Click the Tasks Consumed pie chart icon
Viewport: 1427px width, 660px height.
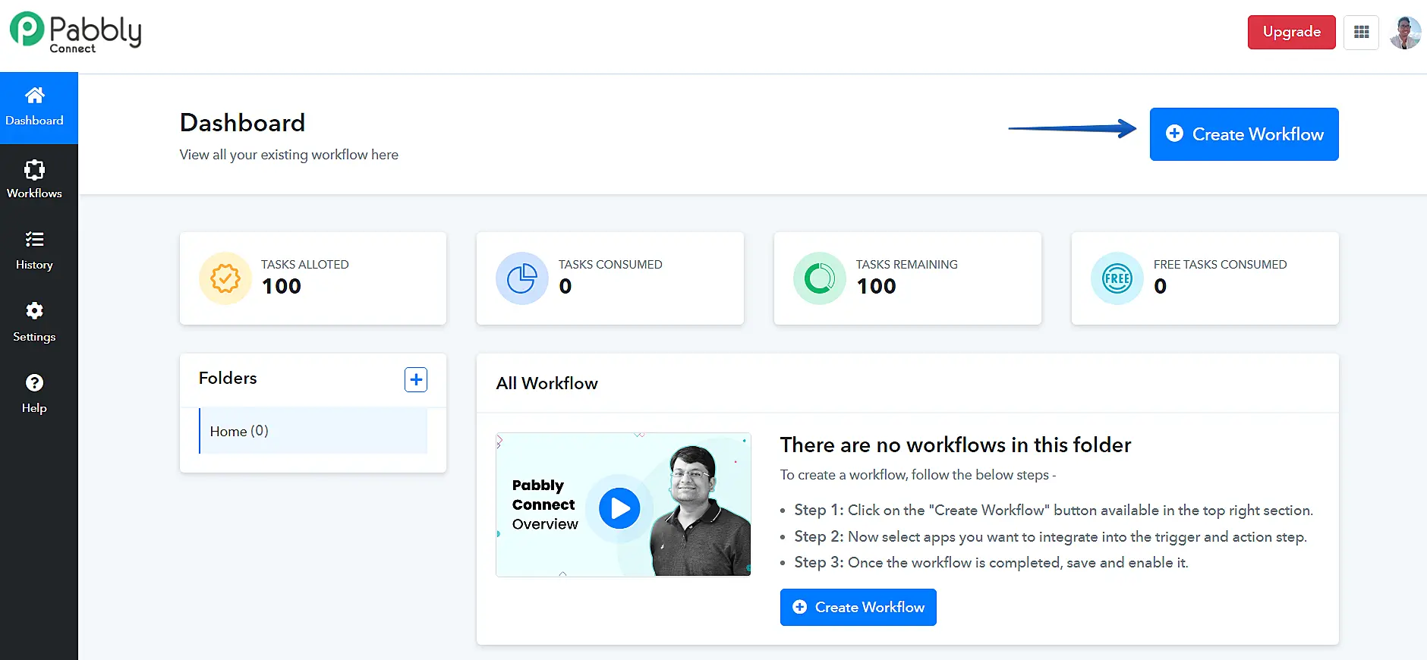[522, 278]
